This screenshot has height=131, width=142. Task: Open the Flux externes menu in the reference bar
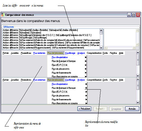[39, 53]
